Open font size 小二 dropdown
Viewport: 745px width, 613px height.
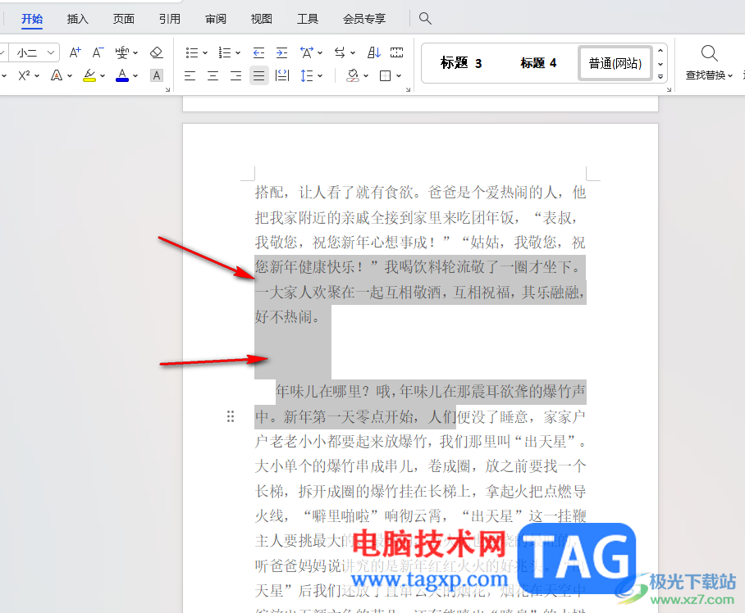[x=52, y=52]
